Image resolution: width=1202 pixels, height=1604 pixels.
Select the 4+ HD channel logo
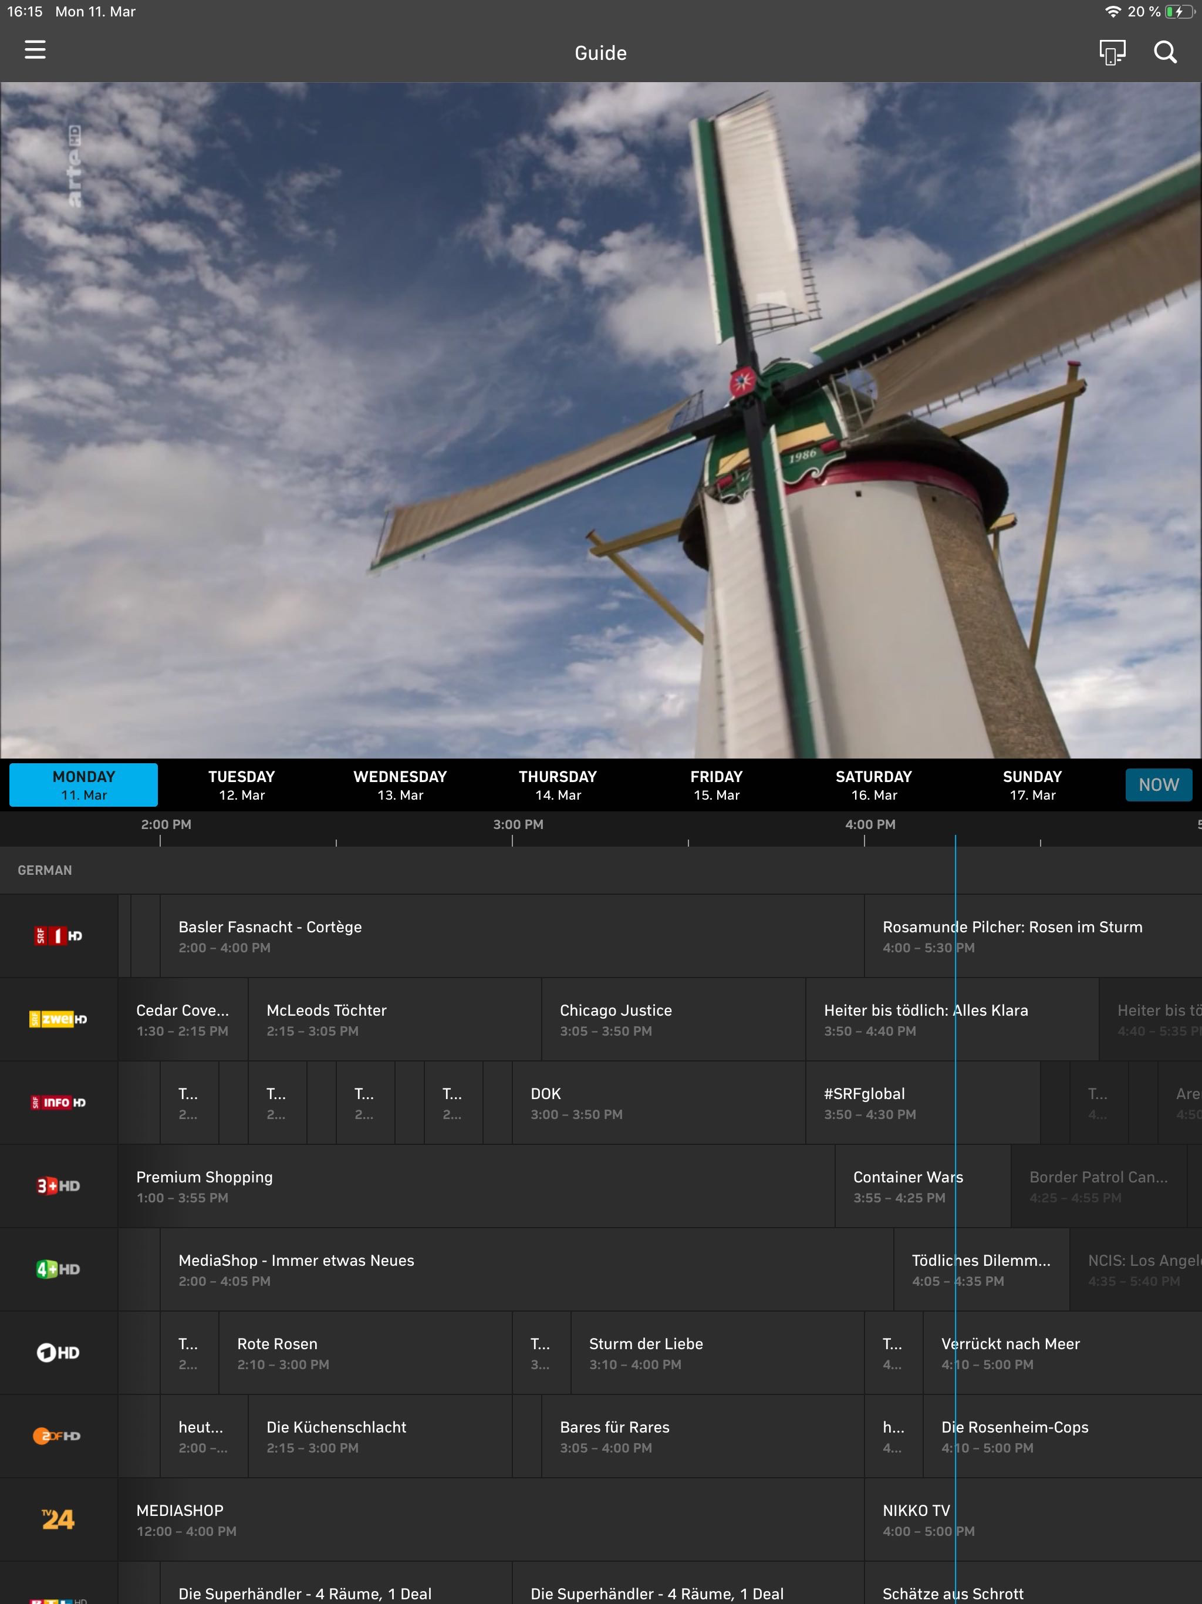tap(59, 1269)
